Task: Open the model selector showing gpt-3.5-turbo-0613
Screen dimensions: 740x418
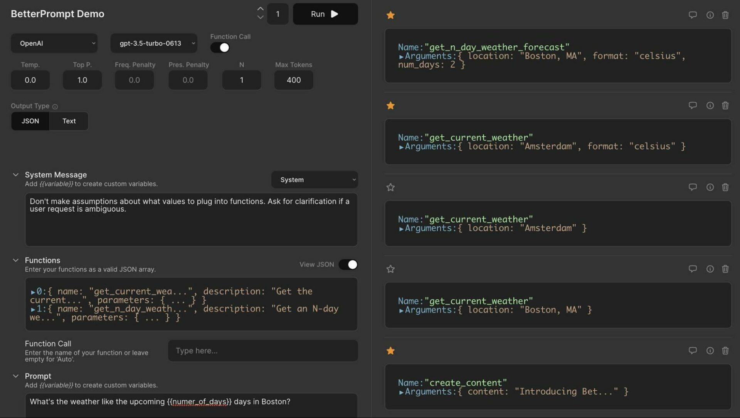Action: (153, 43)
